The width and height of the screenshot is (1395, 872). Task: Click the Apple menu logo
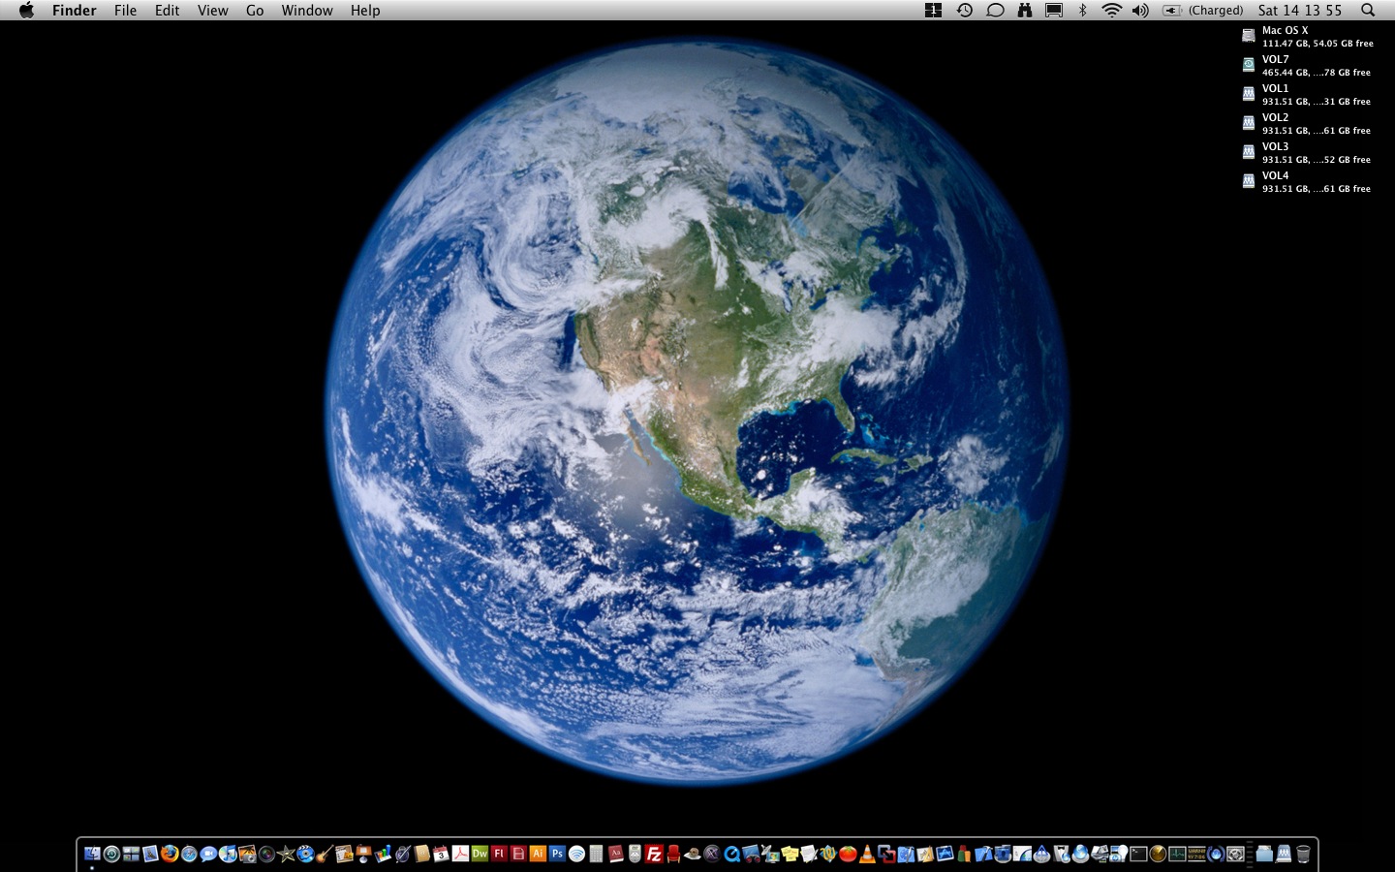tap(26, 11)
